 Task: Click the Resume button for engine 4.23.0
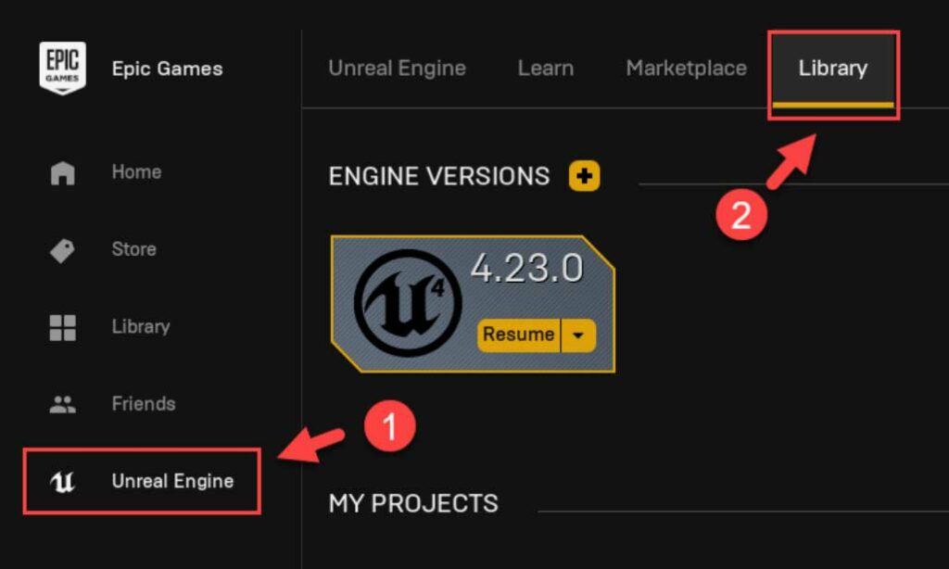point(519,335)
